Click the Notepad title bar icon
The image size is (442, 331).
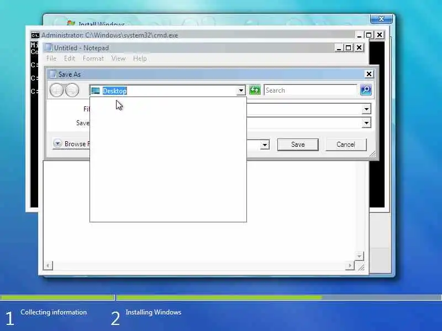48,47
